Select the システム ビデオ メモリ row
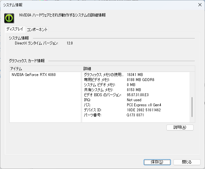This screenshot has height=169, width=205. (136, 85)
